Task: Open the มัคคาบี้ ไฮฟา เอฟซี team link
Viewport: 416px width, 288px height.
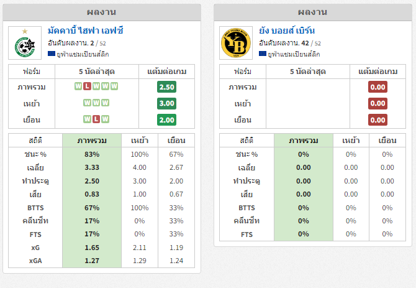Action: coord(86,30)
